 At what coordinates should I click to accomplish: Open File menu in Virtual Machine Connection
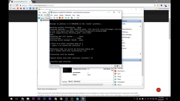51,15
